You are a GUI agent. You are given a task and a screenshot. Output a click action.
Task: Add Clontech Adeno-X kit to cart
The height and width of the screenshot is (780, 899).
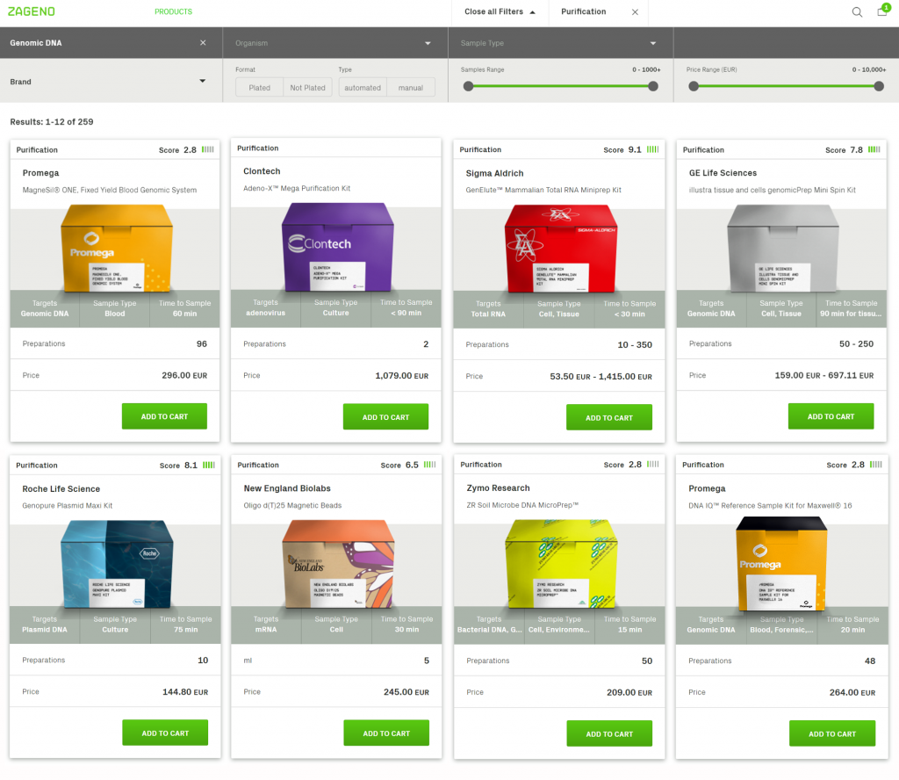[385, 417]
